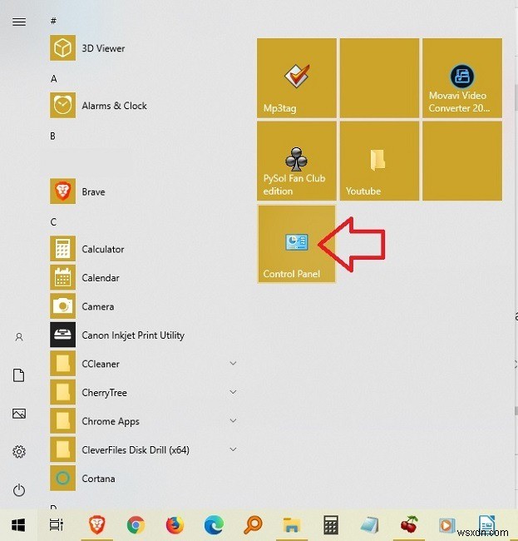This screenshot has width=518, height=541.
Task: Open the notepad icon on taskbar
Action: 369,525
